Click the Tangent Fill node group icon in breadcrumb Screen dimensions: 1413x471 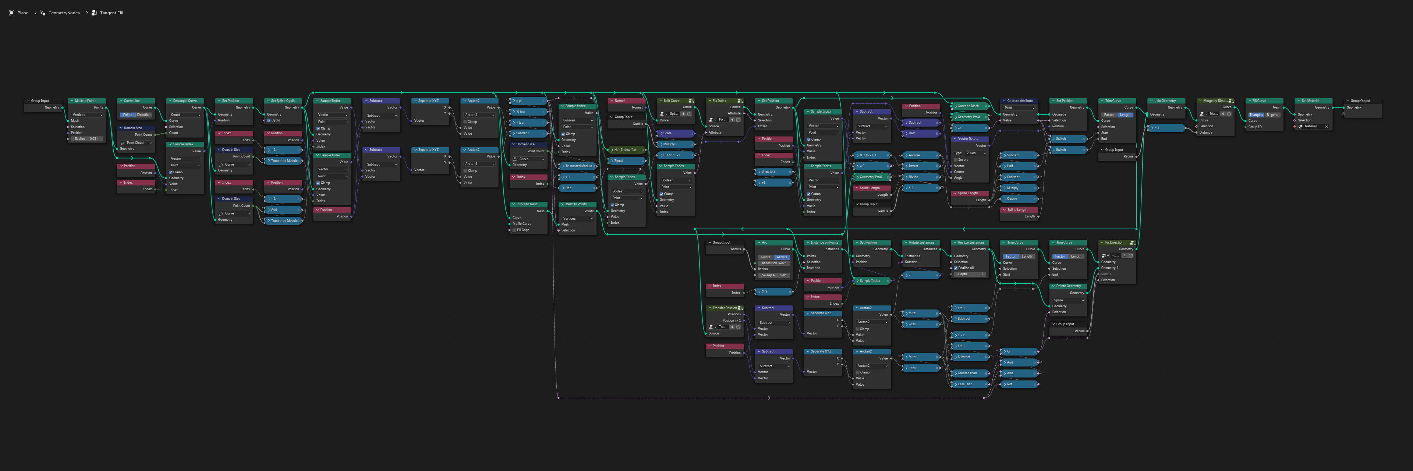click(94, 13)
